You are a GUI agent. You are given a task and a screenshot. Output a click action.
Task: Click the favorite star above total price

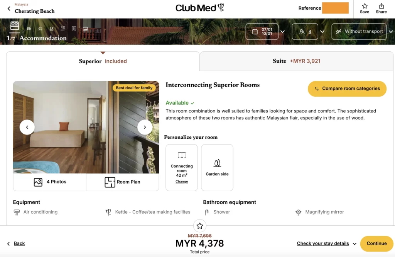pos(200,226)
